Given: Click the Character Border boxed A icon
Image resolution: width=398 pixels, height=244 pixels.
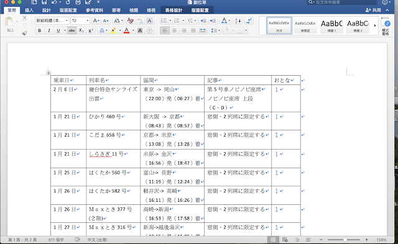Looking at the screenshot, I should (149, 20).
